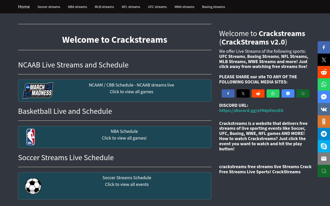Image resolution: width=330 pixels, height=206 pixels.
Task: Open Soccer streams in the navbar
Action: coord(49,7)
